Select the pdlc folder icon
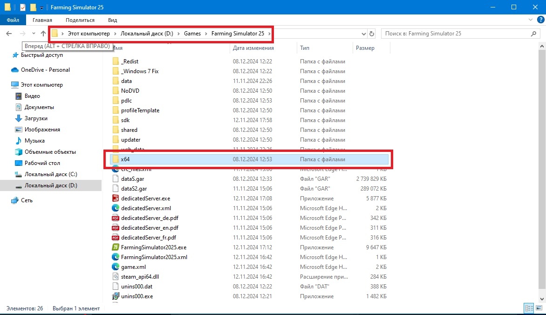This screenshot has height=315, width=546. click(x=116, y=100)
